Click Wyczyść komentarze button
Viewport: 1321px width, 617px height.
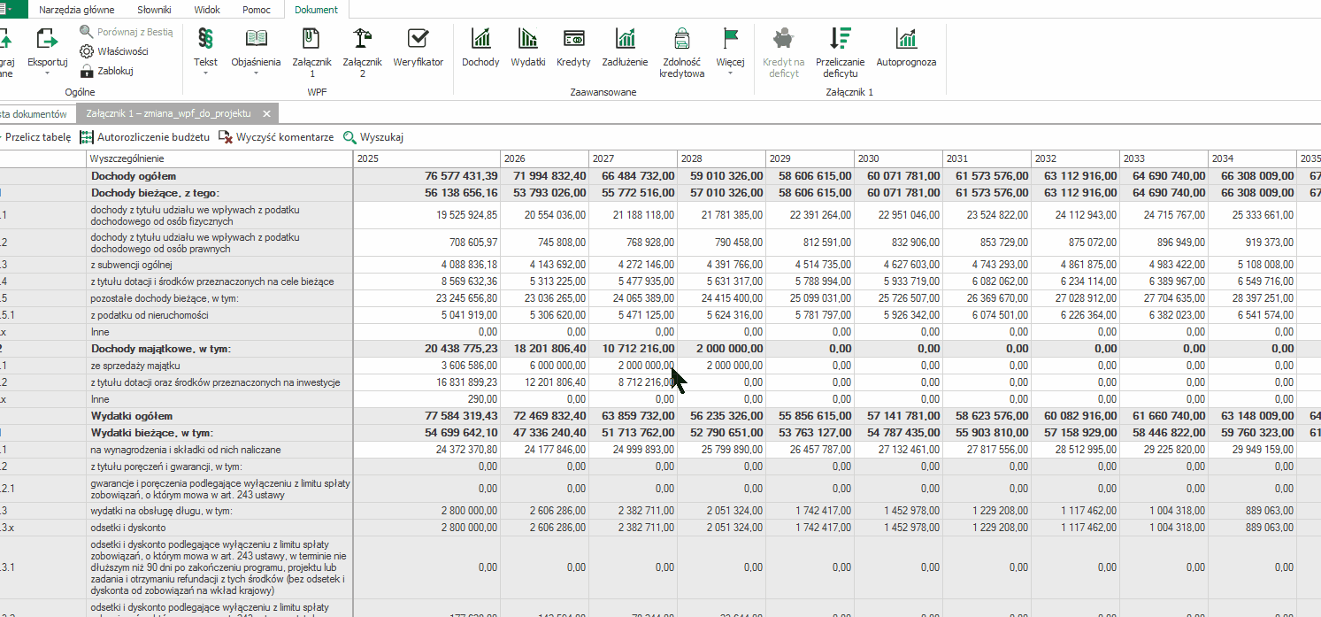click(x=276, y=137)
